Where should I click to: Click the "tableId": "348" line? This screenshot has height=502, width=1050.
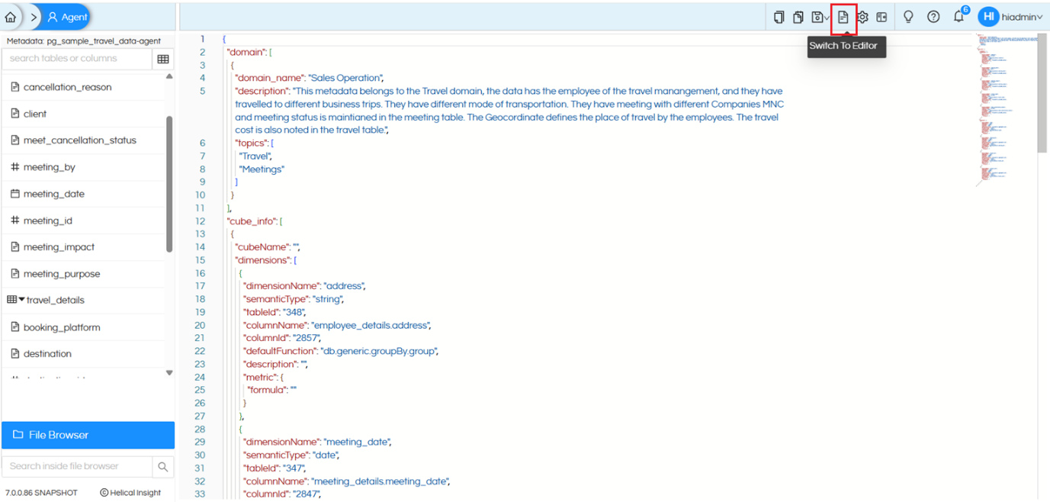pyautogui.click(x=274, y=312)
